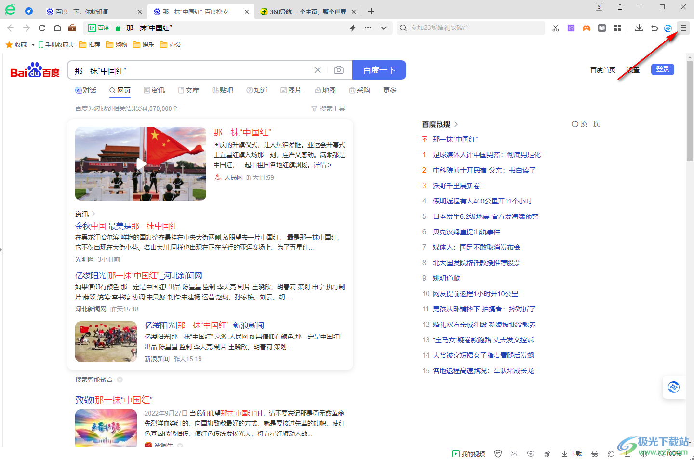
Task: Click the briefcase wallet icon in navigation bar
Action: click(72, 28)
